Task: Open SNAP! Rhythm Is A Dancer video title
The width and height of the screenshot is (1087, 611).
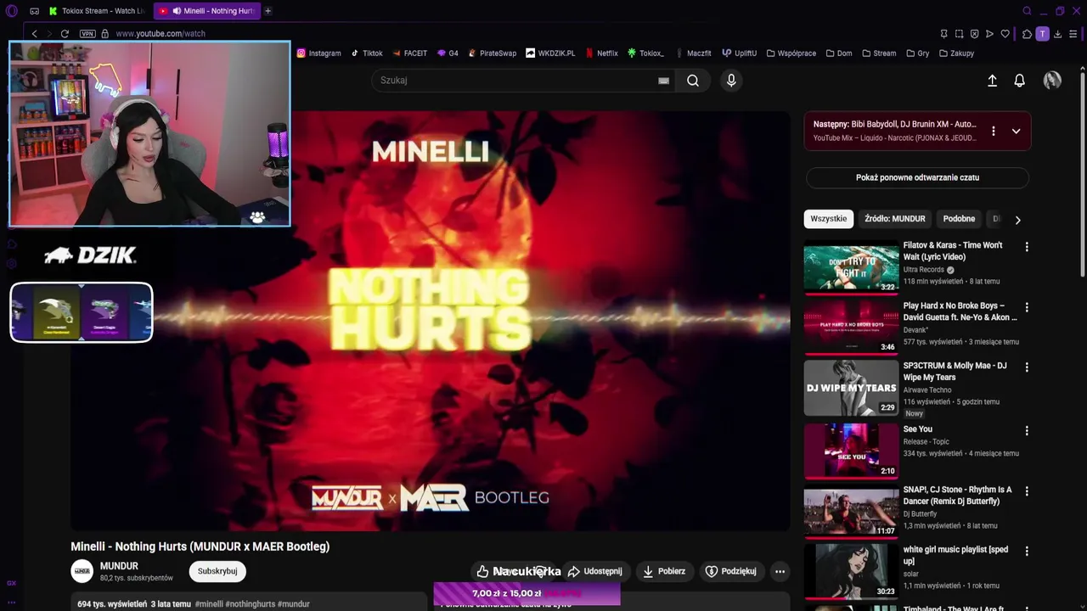Action: point(957,495)
